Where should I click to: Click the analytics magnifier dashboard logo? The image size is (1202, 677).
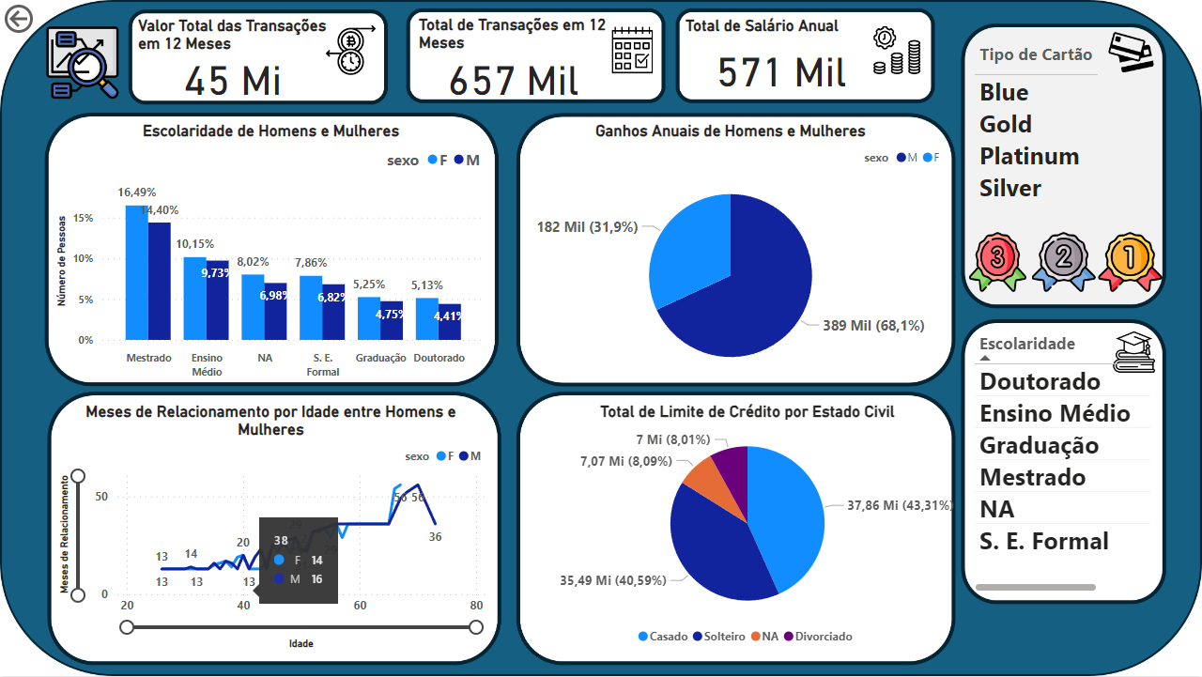[x=84, y=63]
